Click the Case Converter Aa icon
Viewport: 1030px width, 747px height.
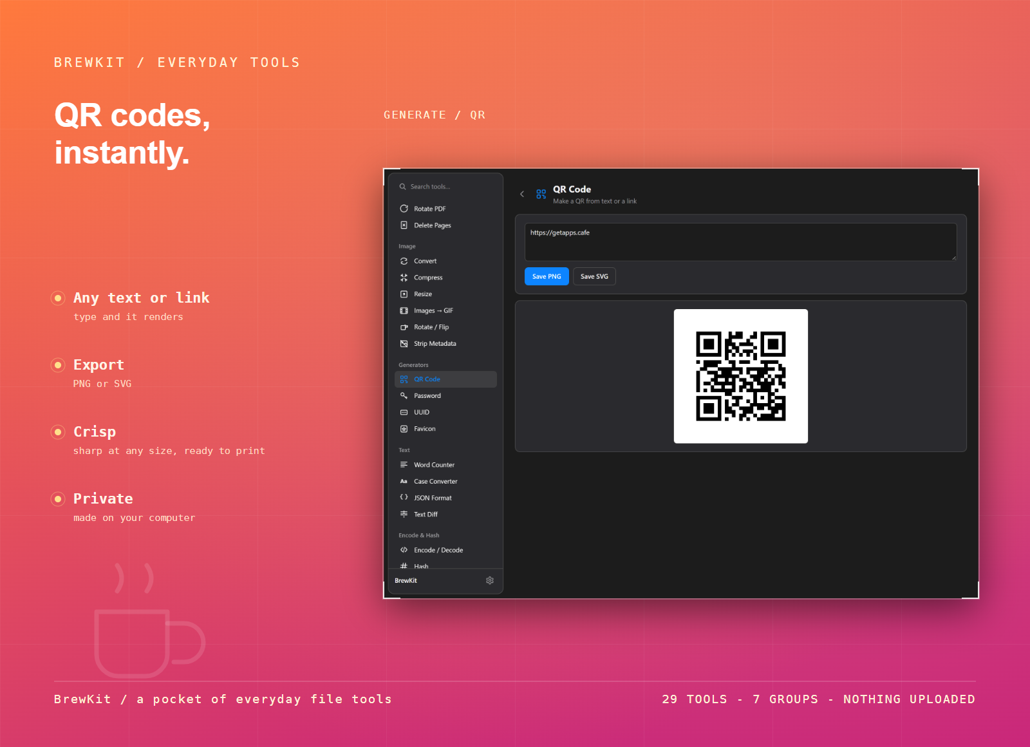coord(404,481)
